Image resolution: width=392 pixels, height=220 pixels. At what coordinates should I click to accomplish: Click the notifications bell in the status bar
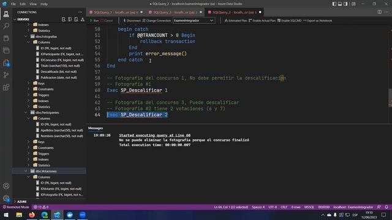pyautogui.click(x=386, y=207)
